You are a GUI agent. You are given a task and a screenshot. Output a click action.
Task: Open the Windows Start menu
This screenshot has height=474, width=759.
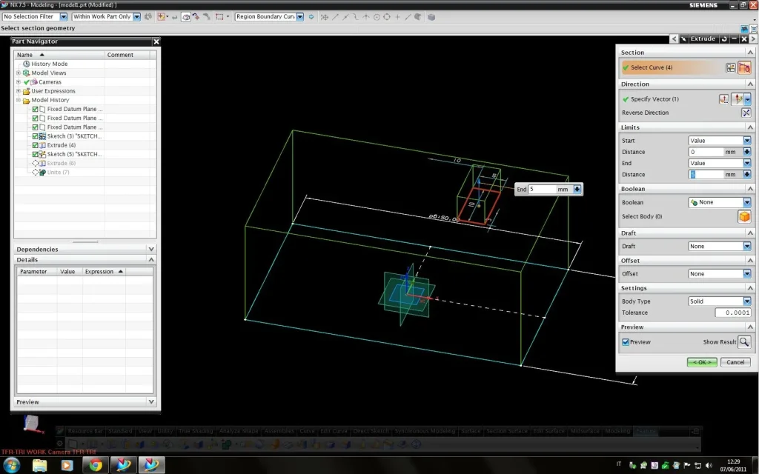pos(11,465)
